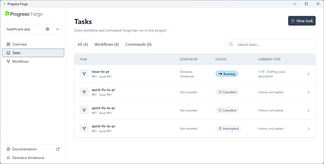The height and width of the screenshot is (164, 324).
Task: Click "1/19 · Drafting issue description" text
Action: click(272, 74)
